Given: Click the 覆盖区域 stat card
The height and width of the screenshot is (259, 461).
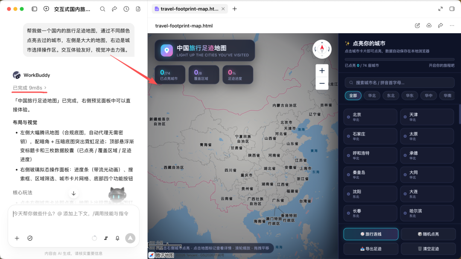Looking at the screenshot, I should pos(204,75).
